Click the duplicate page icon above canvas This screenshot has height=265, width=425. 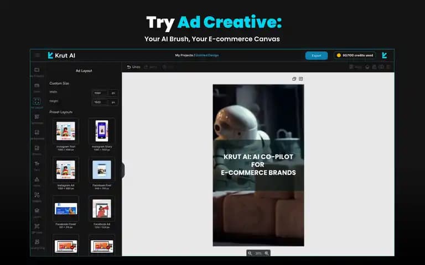pos(294,79)
